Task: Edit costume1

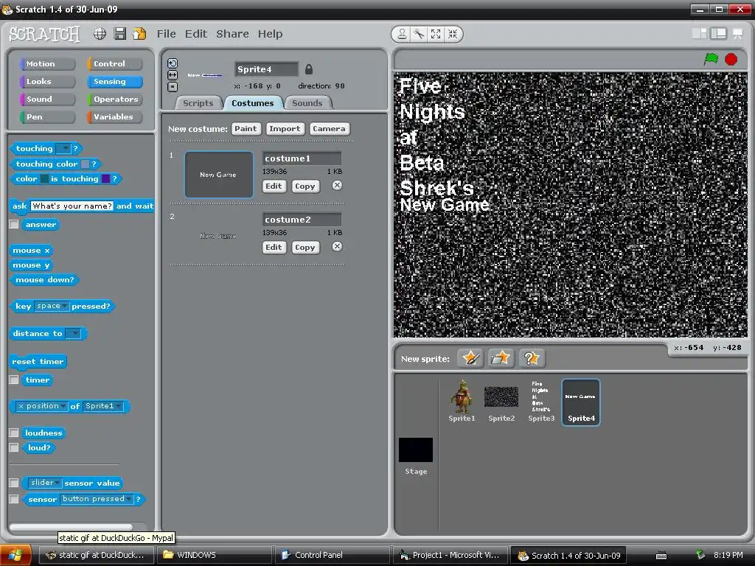Action: coord(274,186)
